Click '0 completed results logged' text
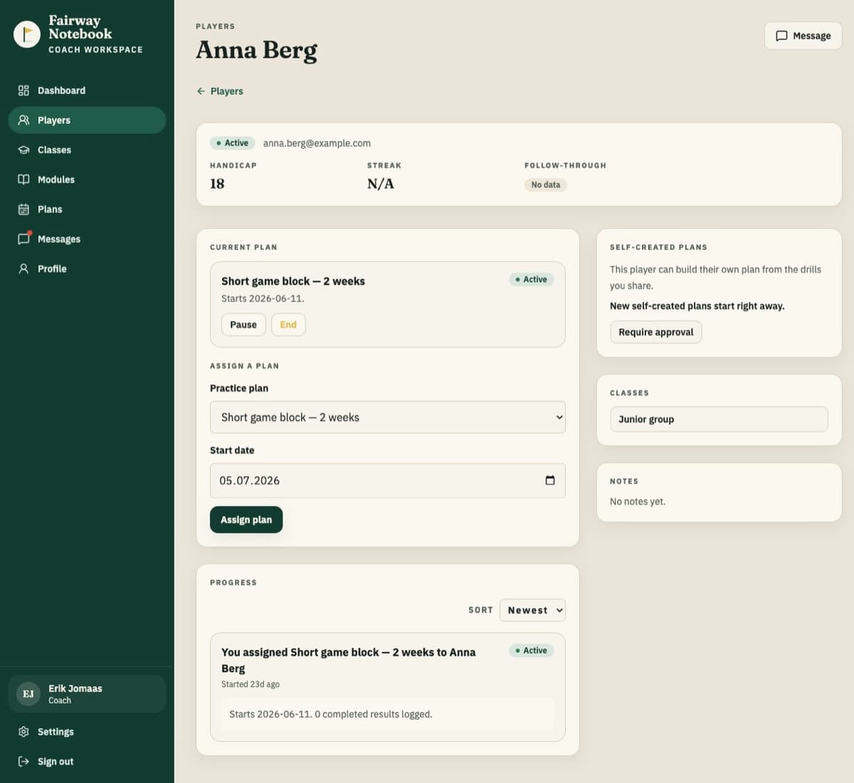Screen dimensions: 854x783 (374, 714)
